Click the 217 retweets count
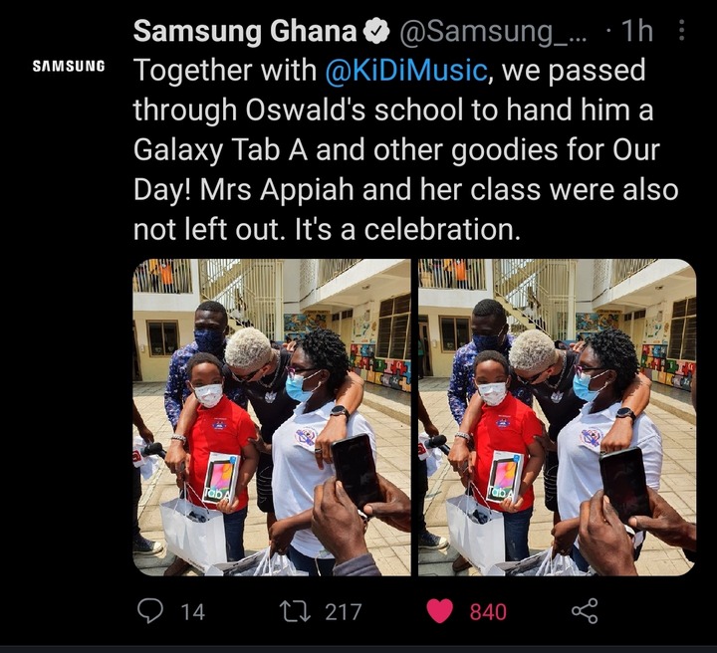Viewport: 717px width, 653px height. [344, 612]
